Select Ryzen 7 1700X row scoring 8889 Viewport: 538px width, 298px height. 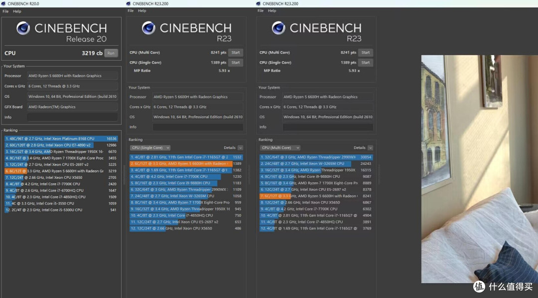click(316, 183)
